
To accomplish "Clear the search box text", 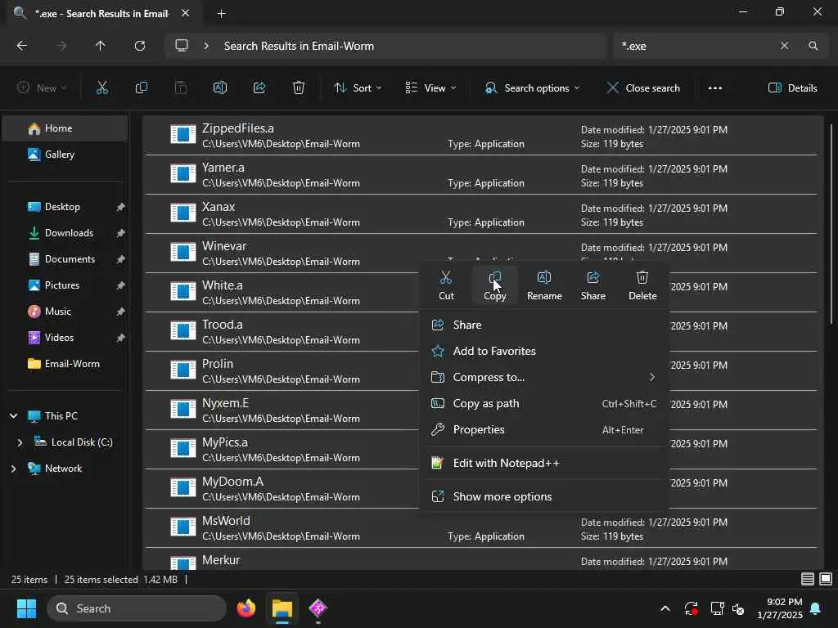I will pos(784,46).
